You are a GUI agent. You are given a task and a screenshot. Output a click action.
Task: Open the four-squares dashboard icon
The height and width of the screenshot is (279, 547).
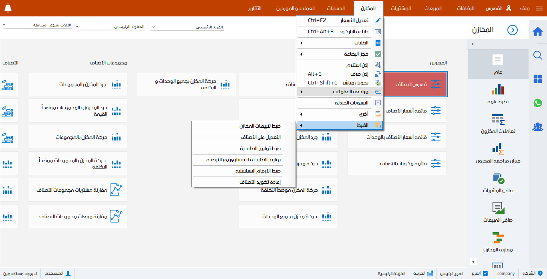click(538, 79)
